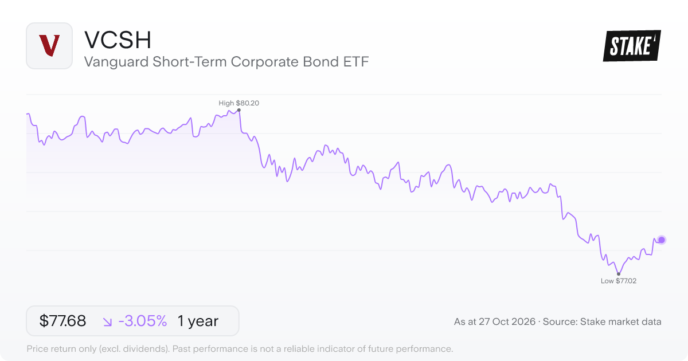
Task: Click Vanguard Short-Term Corporate Bond ETF subtitle
Action: [226, 61]
